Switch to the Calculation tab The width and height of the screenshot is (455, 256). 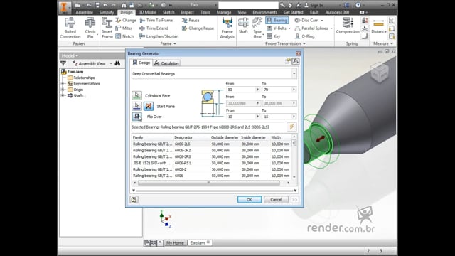coord(166,63)
